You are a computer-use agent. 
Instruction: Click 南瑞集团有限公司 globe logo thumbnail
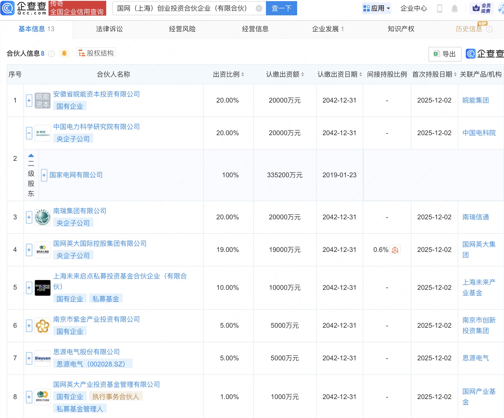tap(42, 217)
